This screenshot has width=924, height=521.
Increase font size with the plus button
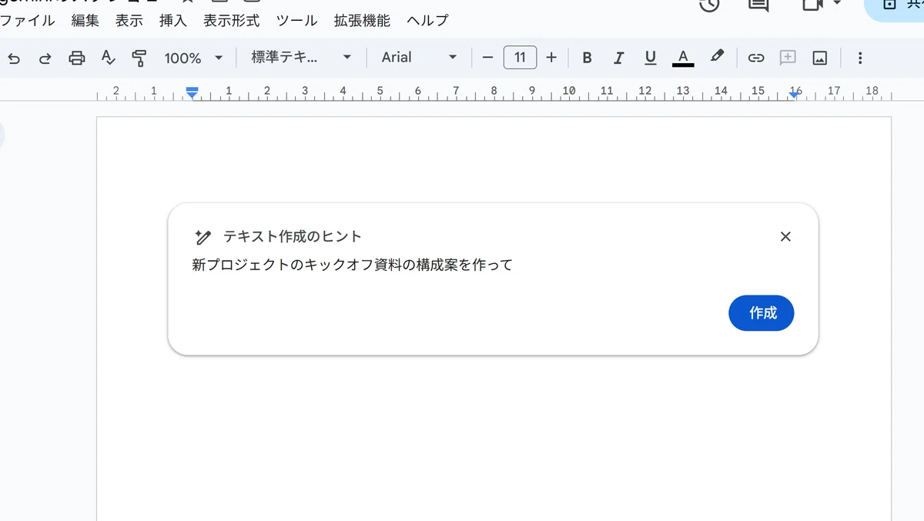click(551, 58)
